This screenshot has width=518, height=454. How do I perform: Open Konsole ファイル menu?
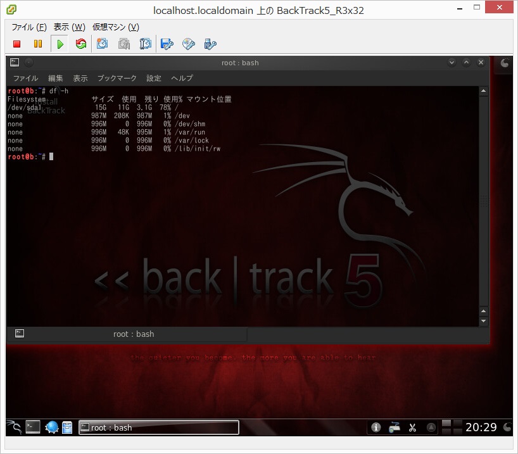click(26, 79)
